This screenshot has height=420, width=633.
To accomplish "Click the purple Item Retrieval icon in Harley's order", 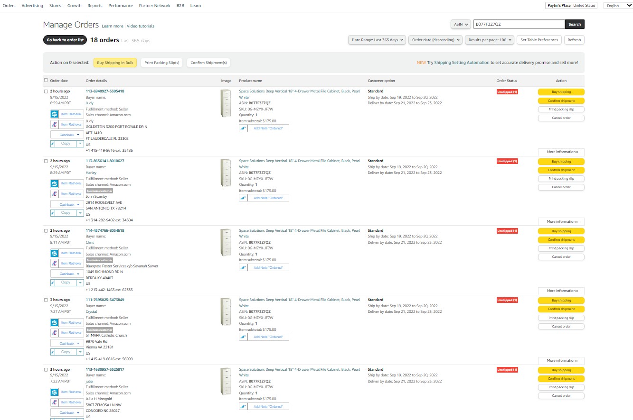I will [54, 194].
